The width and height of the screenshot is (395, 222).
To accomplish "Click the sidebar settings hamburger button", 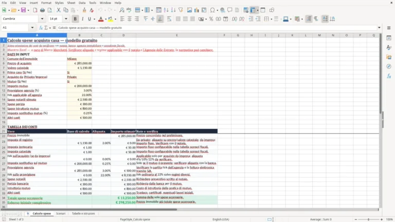I will pos(389,28).
